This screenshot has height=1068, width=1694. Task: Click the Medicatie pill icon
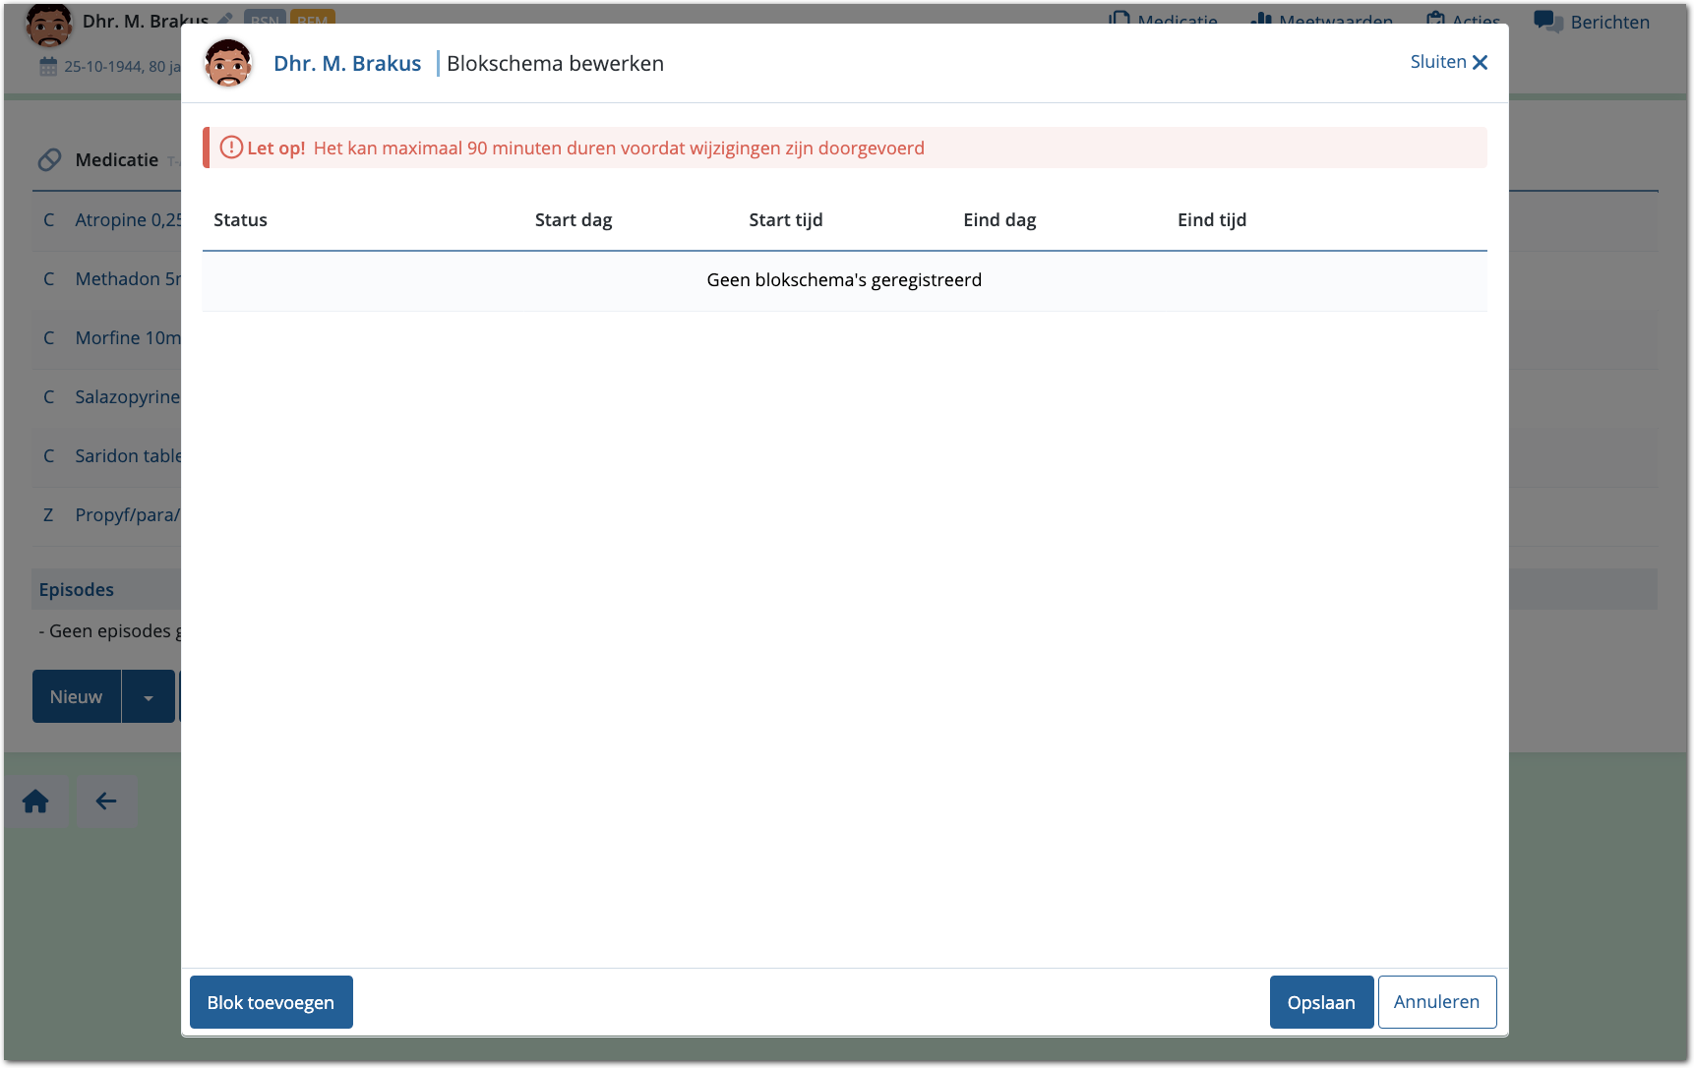49,159
